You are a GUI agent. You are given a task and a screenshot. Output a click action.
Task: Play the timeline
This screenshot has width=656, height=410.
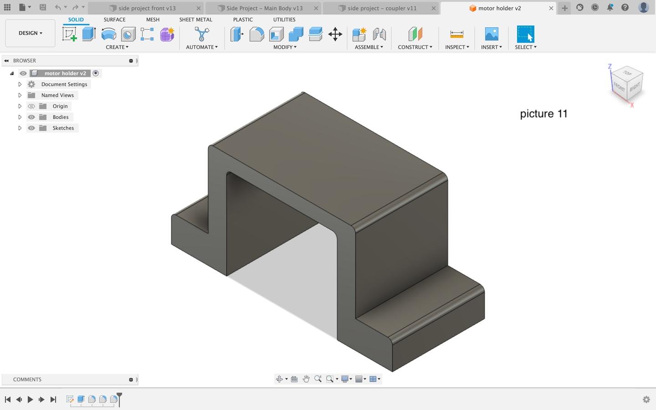point(30,400)
